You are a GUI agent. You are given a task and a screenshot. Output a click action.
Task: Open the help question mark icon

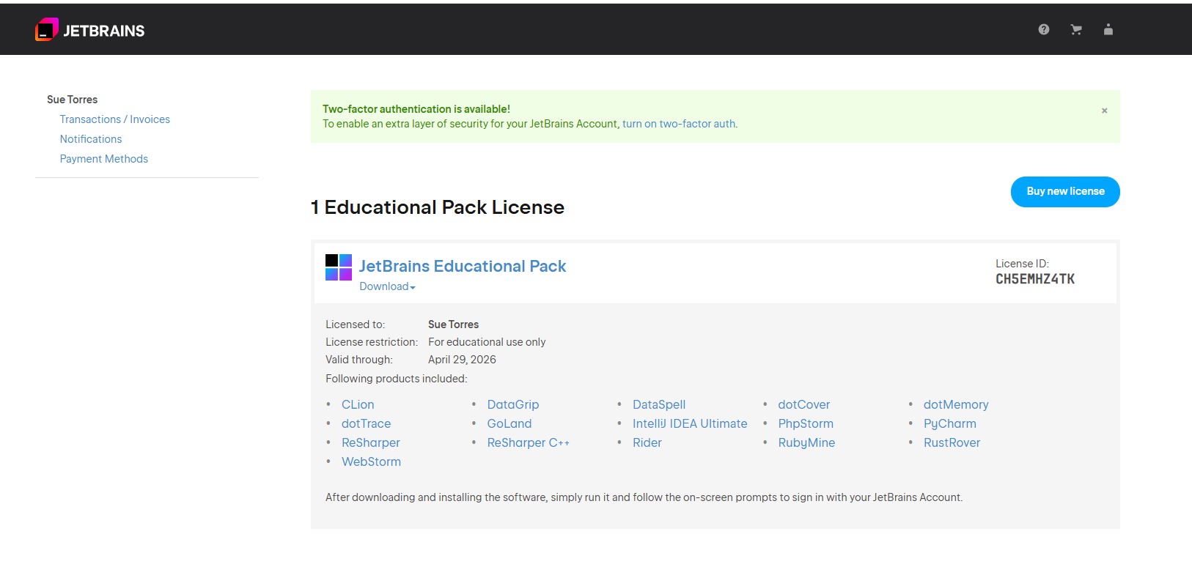(1044, 29)
